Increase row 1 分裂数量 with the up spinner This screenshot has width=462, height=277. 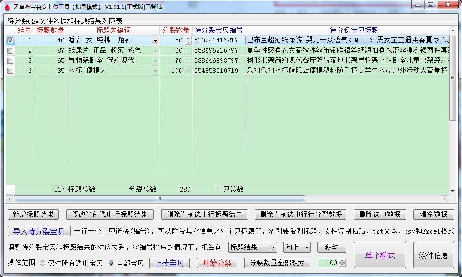[188, 38]
